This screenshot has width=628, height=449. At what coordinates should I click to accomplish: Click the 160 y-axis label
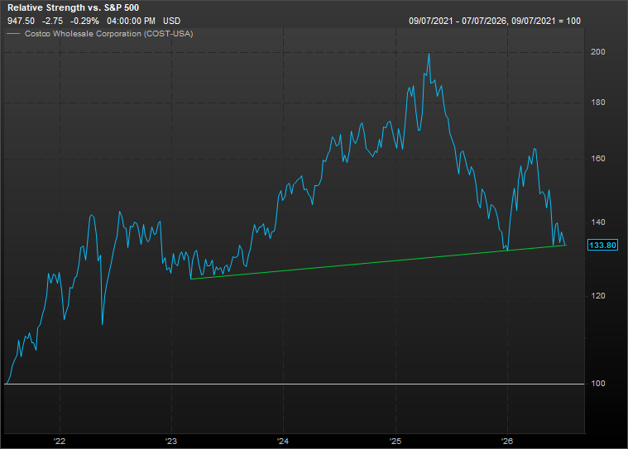[x=598, y=159]
